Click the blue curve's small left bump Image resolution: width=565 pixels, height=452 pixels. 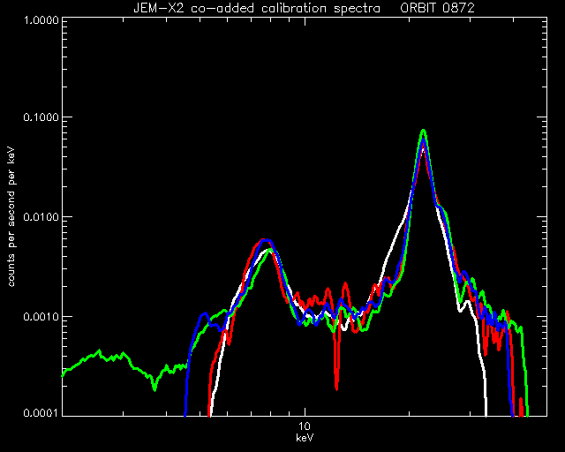pyautogui.click(x=204, y=314)
